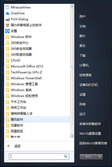This screenshot has width=112, height=167.
Task: Open 下载 in the right pane
Action: coord(82,56)
